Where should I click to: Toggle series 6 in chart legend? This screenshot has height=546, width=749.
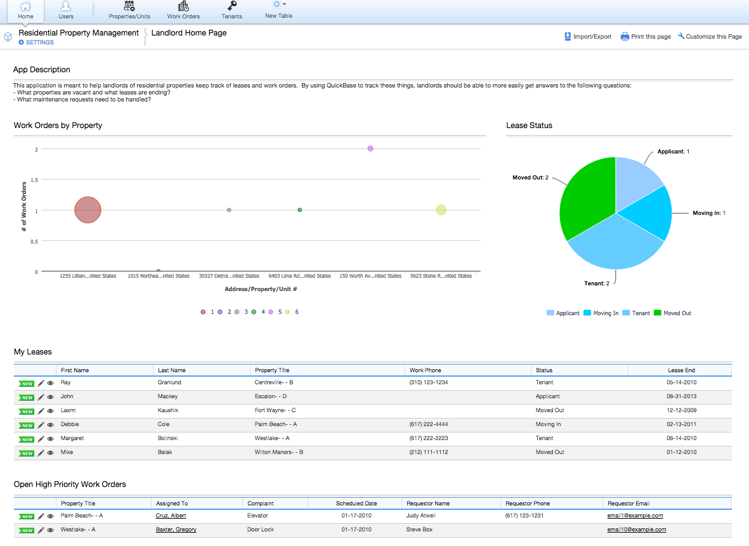coord(292,312)
